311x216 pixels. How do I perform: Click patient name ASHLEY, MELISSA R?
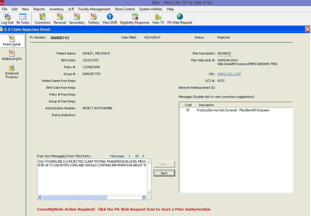tap(96, 54)
